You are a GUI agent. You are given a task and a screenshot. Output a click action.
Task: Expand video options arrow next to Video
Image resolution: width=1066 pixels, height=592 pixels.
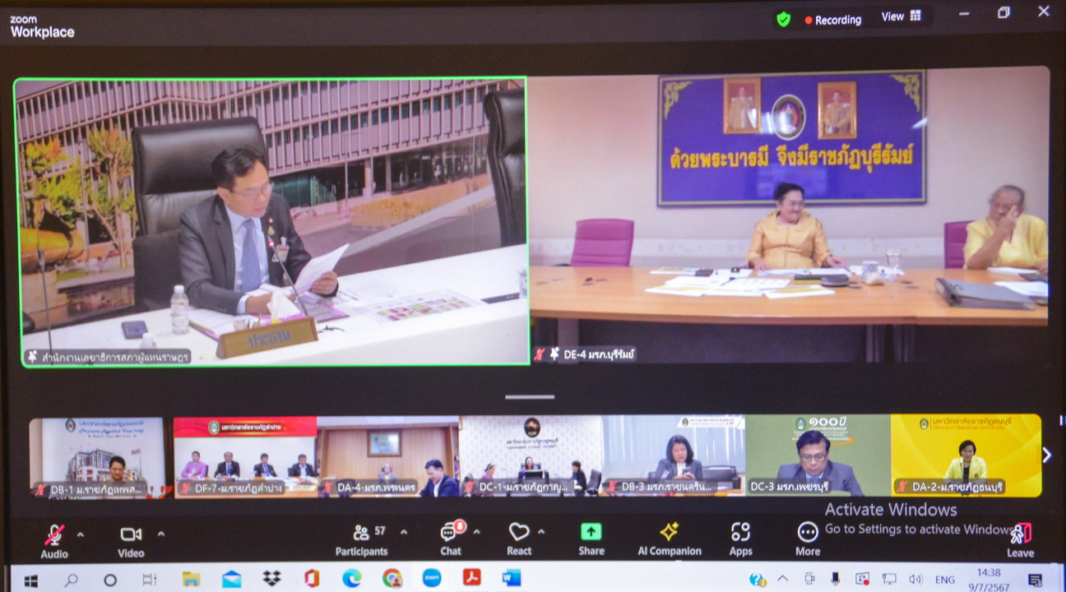click(160, 534)
